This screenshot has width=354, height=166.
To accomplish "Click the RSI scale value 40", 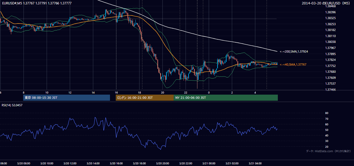I will (x=327, y=135).
